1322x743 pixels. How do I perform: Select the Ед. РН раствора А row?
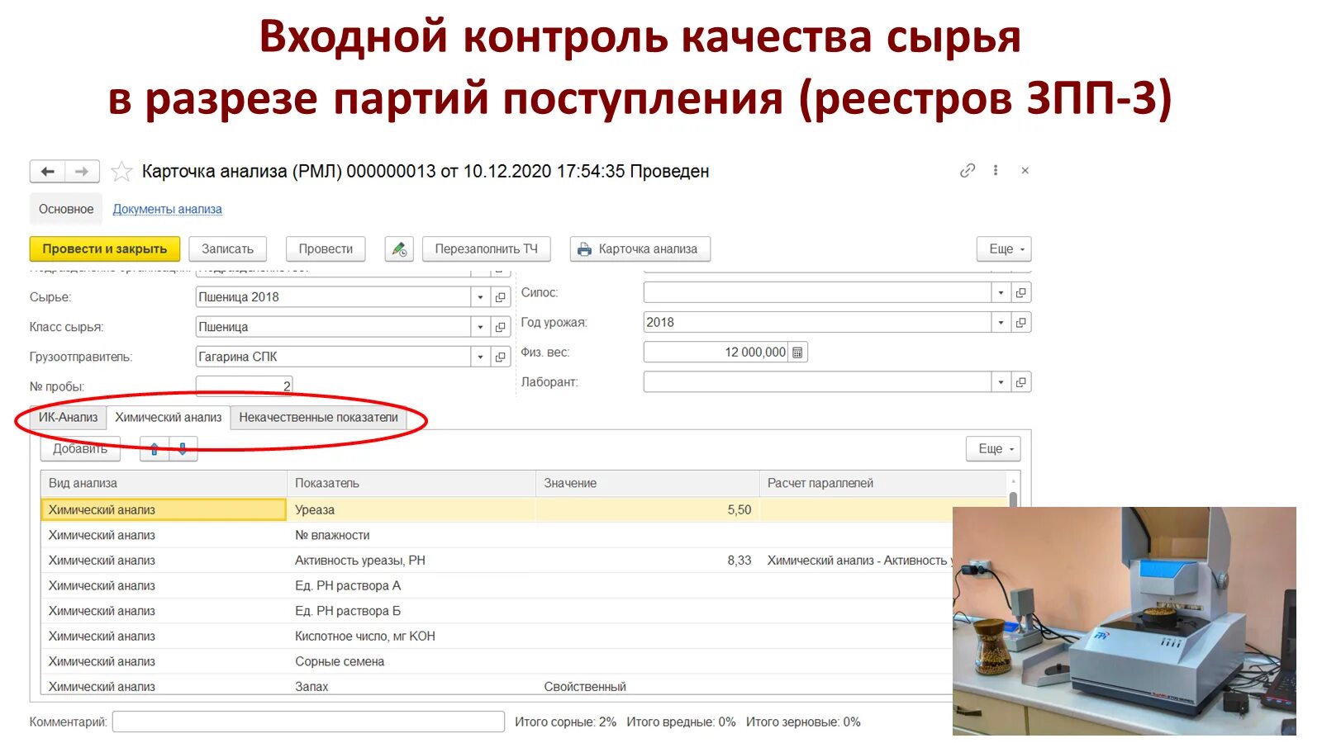point(497,585)
